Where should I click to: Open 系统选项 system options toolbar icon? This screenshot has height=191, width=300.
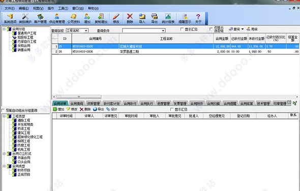10,19
